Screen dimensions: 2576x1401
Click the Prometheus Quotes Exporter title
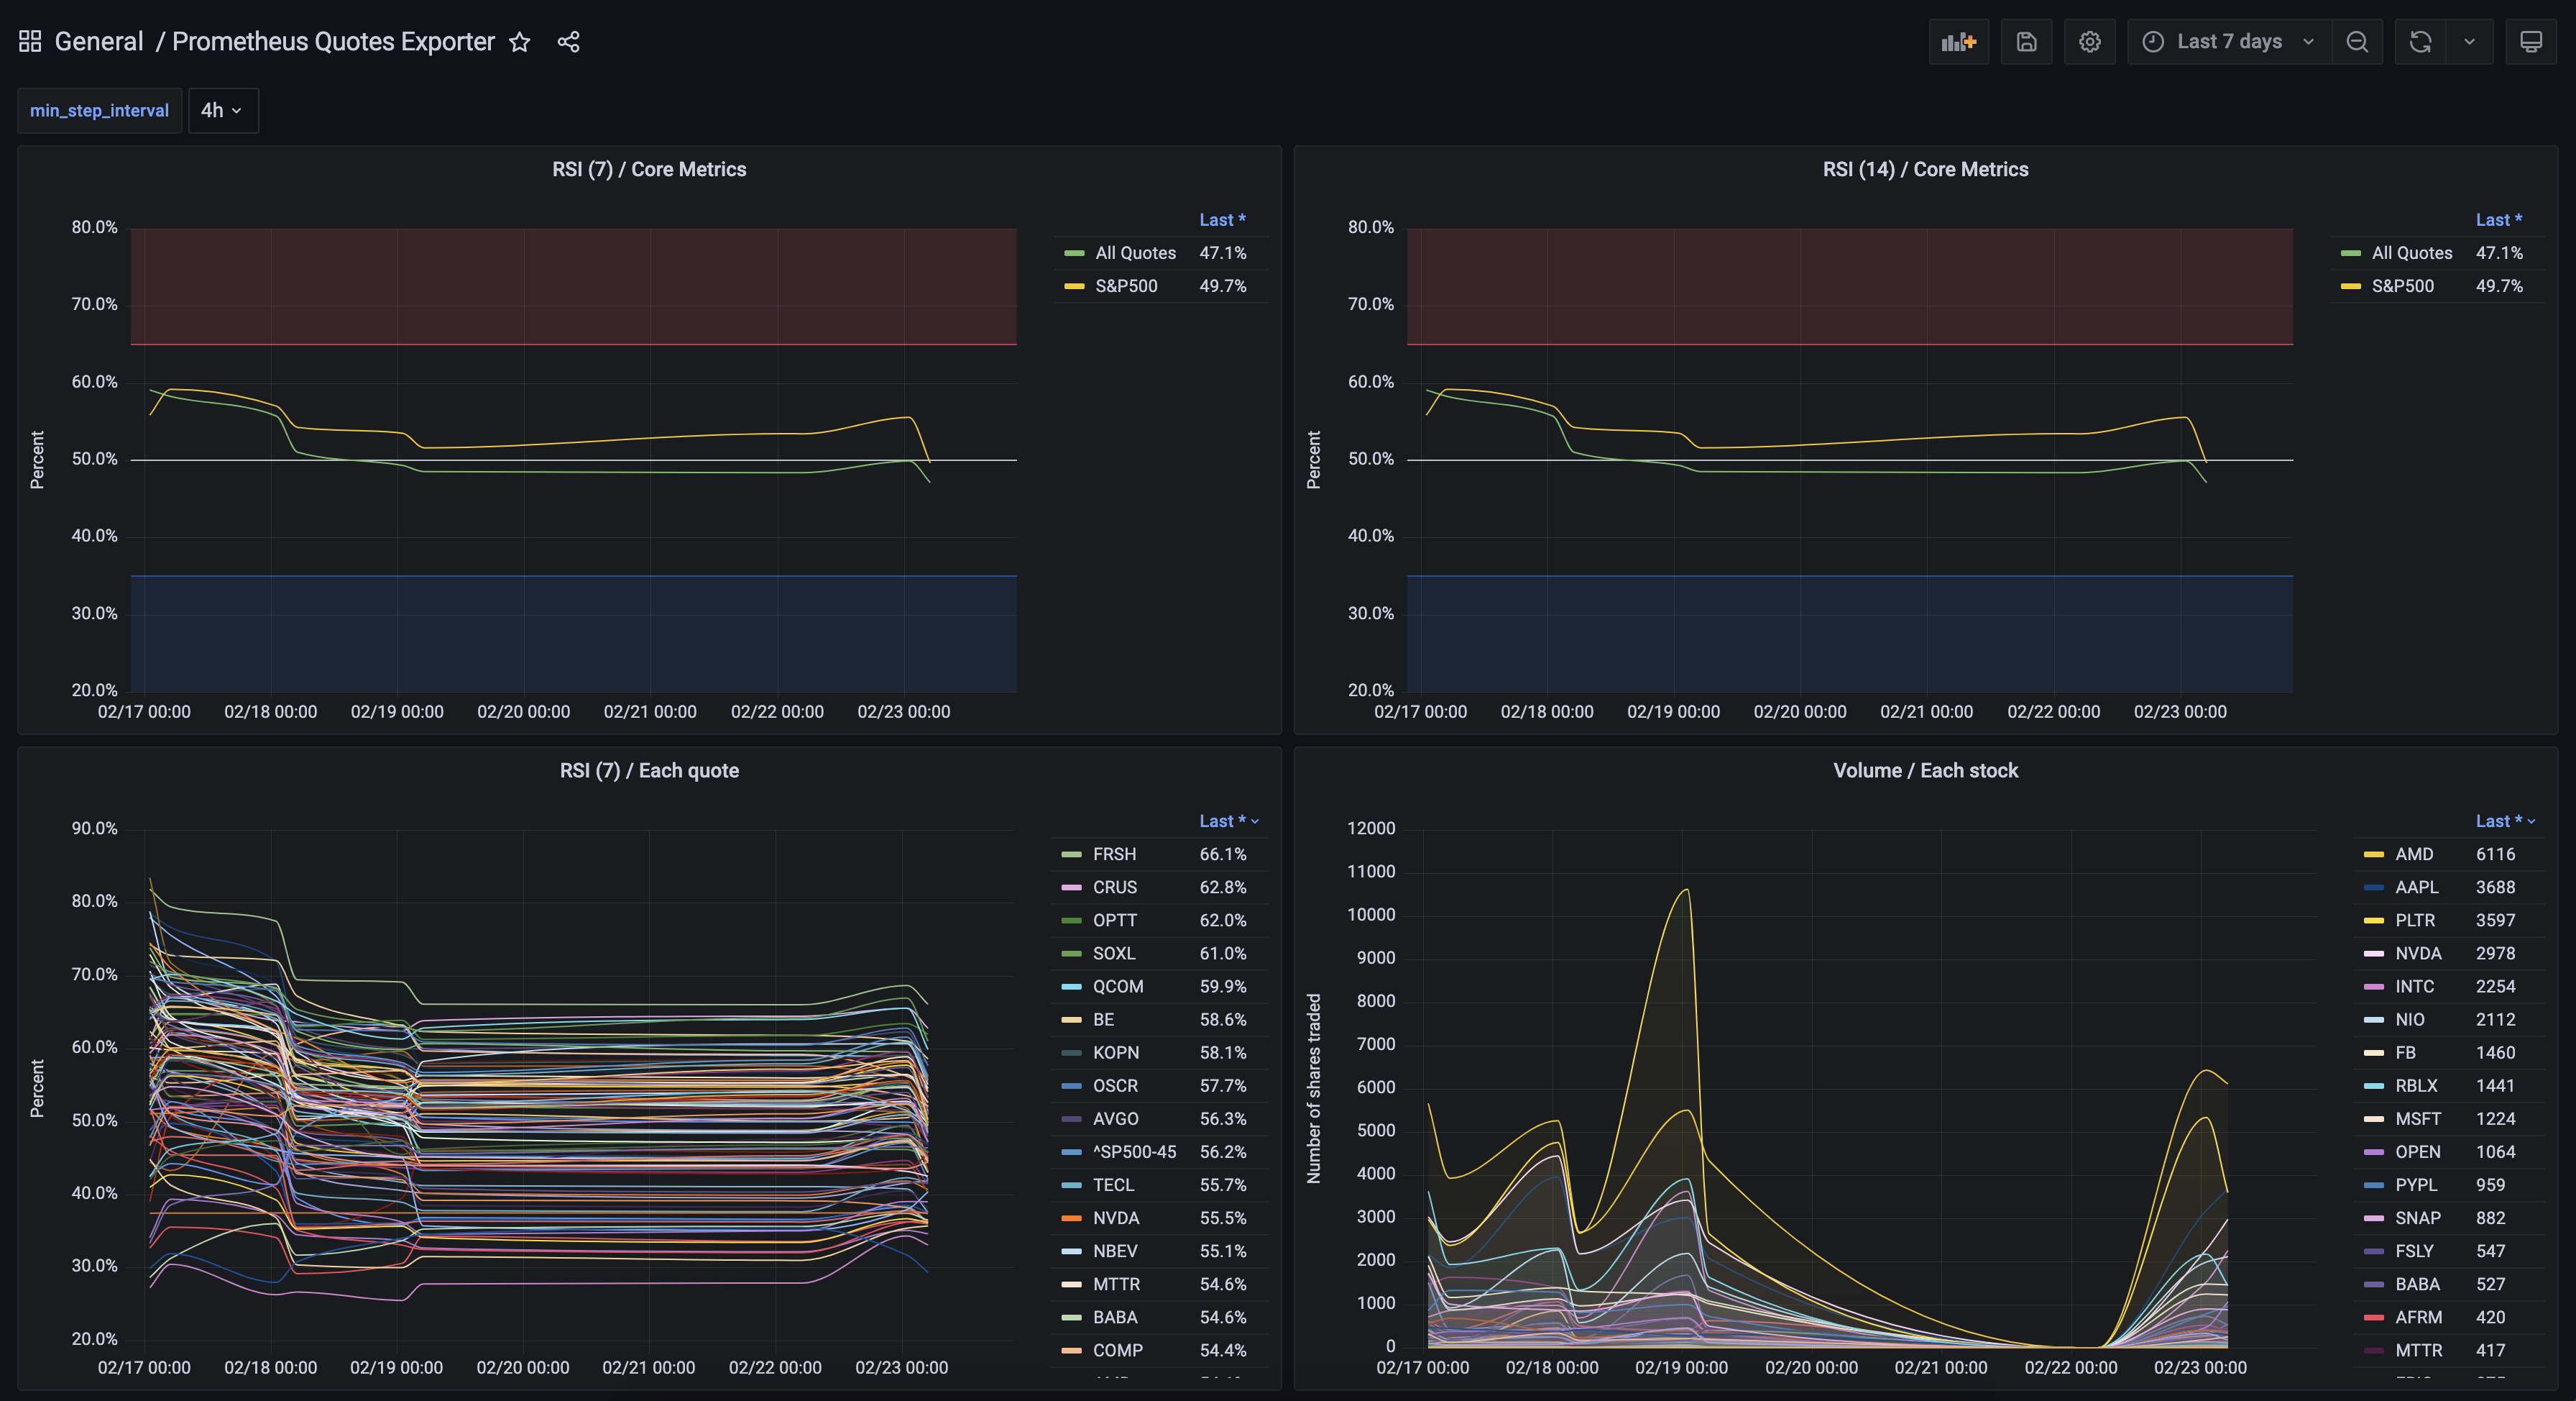333,42
